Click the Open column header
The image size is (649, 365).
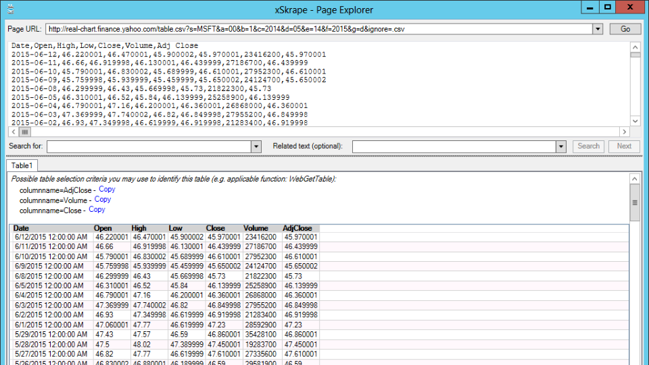[112, 228]
